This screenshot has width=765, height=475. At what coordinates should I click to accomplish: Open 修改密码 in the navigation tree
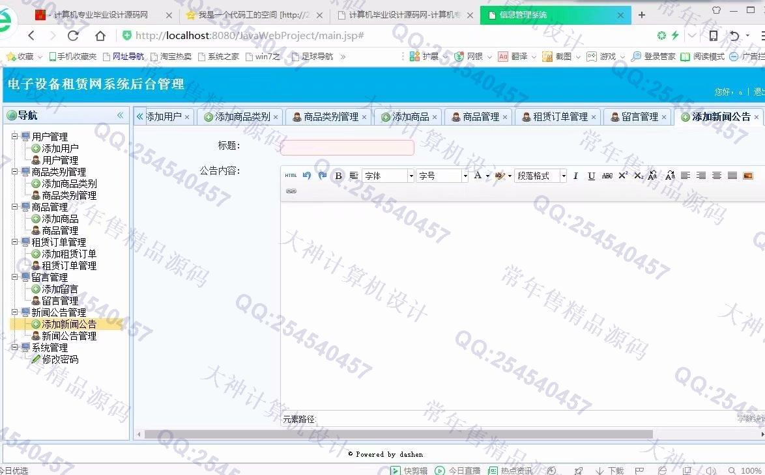tap(60, 359)
